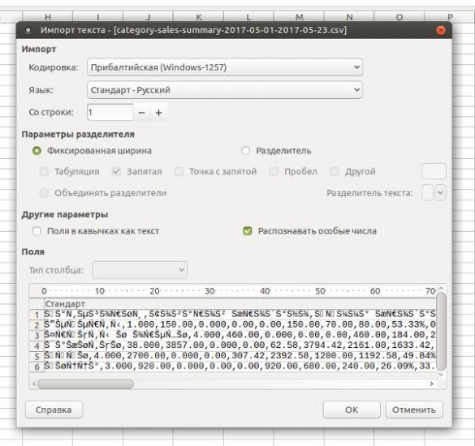Click the Со строки number input field
475x446 pixels.
click(x=110, y=113)
